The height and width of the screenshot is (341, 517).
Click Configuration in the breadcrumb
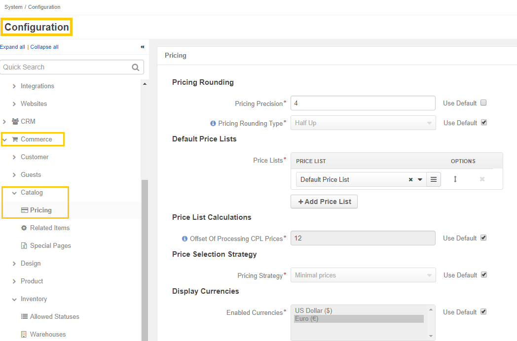[44, 7]
